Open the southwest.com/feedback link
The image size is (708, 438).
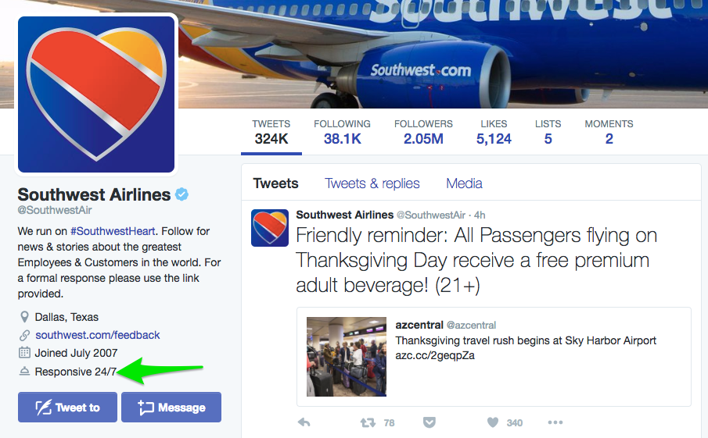click(97, 335)
